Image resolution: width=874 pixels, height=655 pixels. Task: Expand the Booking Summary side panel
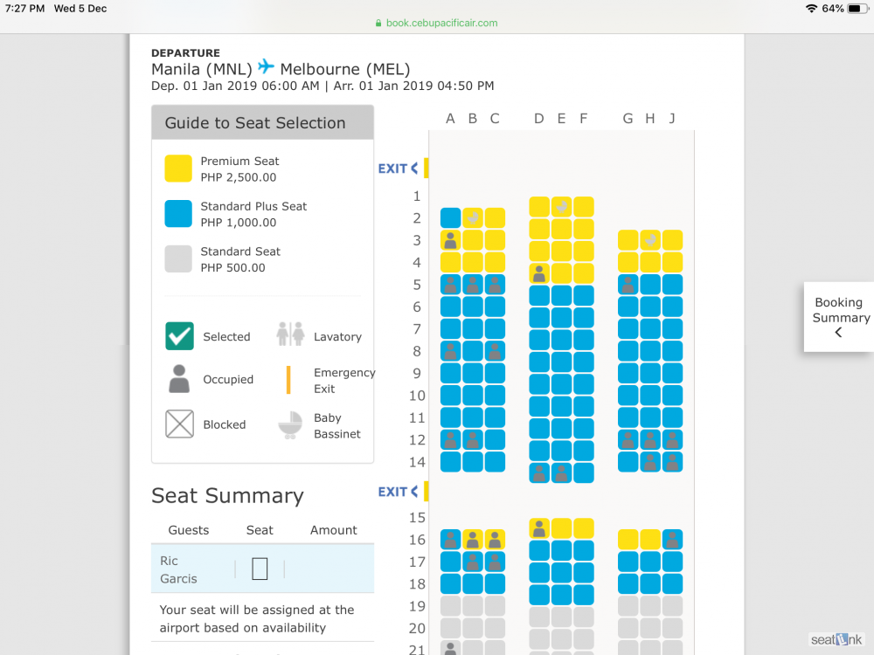(839, 317)
